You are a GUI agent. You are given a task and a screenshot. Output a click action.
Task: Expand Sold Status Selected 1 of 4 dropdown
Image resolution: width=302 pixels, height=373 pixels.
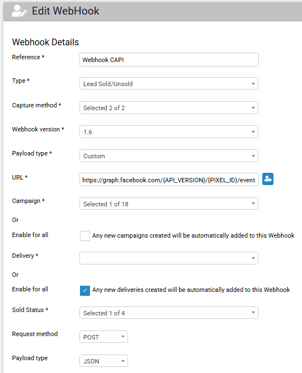(x=169, y=313)
